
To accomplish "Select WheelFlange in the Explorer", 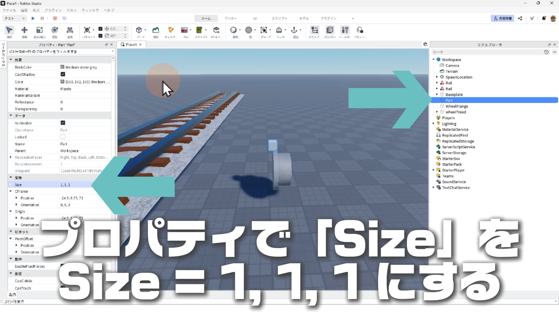I will tap(457, 106).
